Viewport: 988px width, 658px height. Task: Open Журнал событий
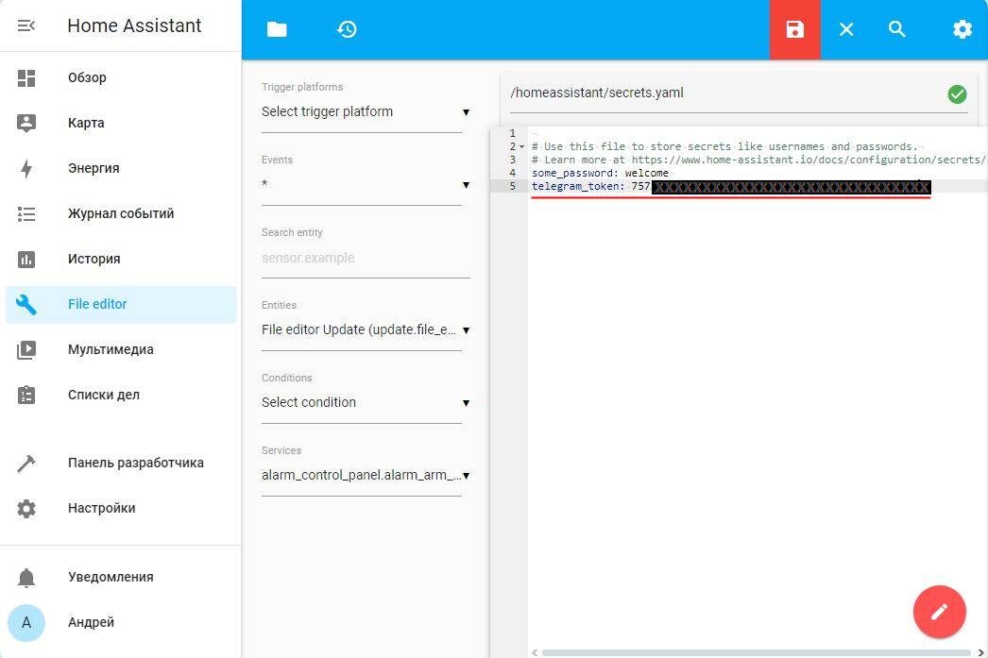pyautogui.click(x=120, y=213)
